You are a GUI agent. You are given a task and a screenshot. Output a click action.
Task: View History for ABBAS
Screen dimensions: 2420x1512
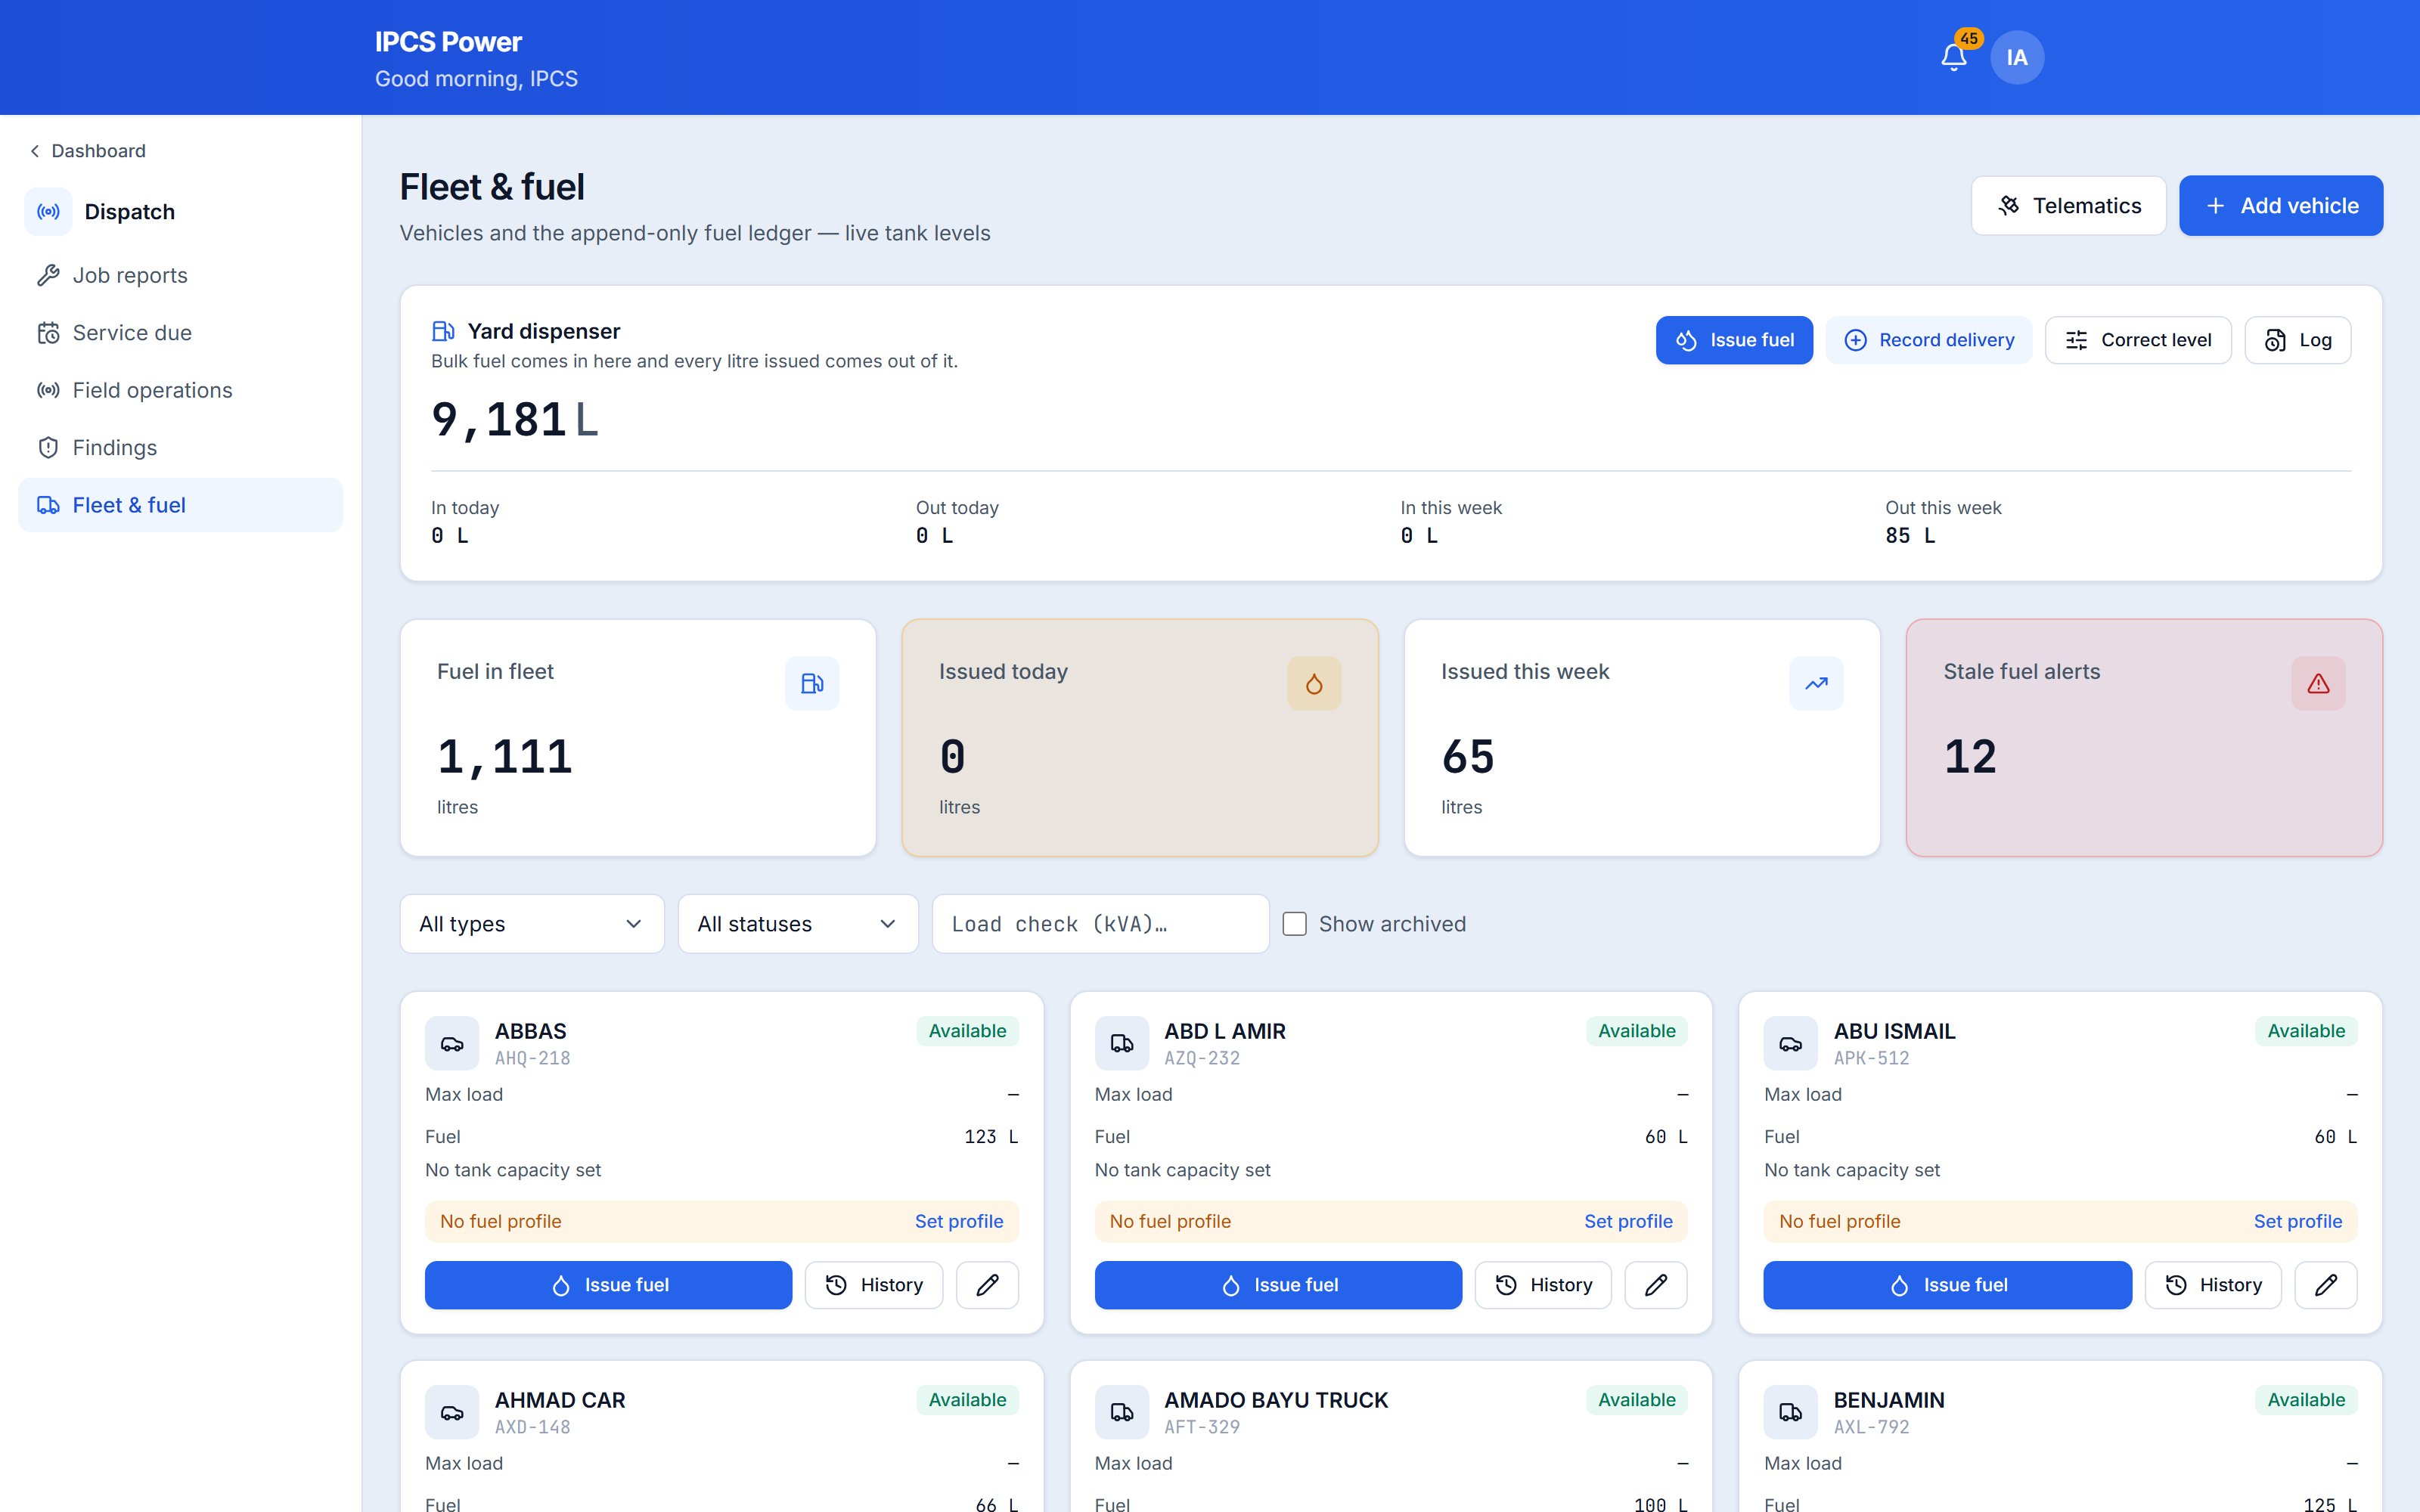[x=873, y=1284]
